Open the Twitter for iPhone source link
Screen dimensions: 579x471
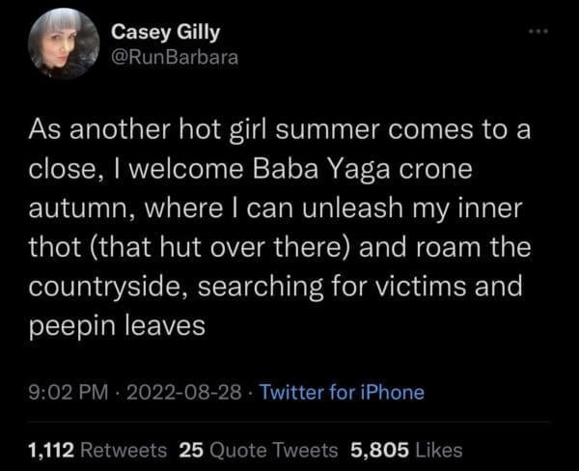(342, 393)
